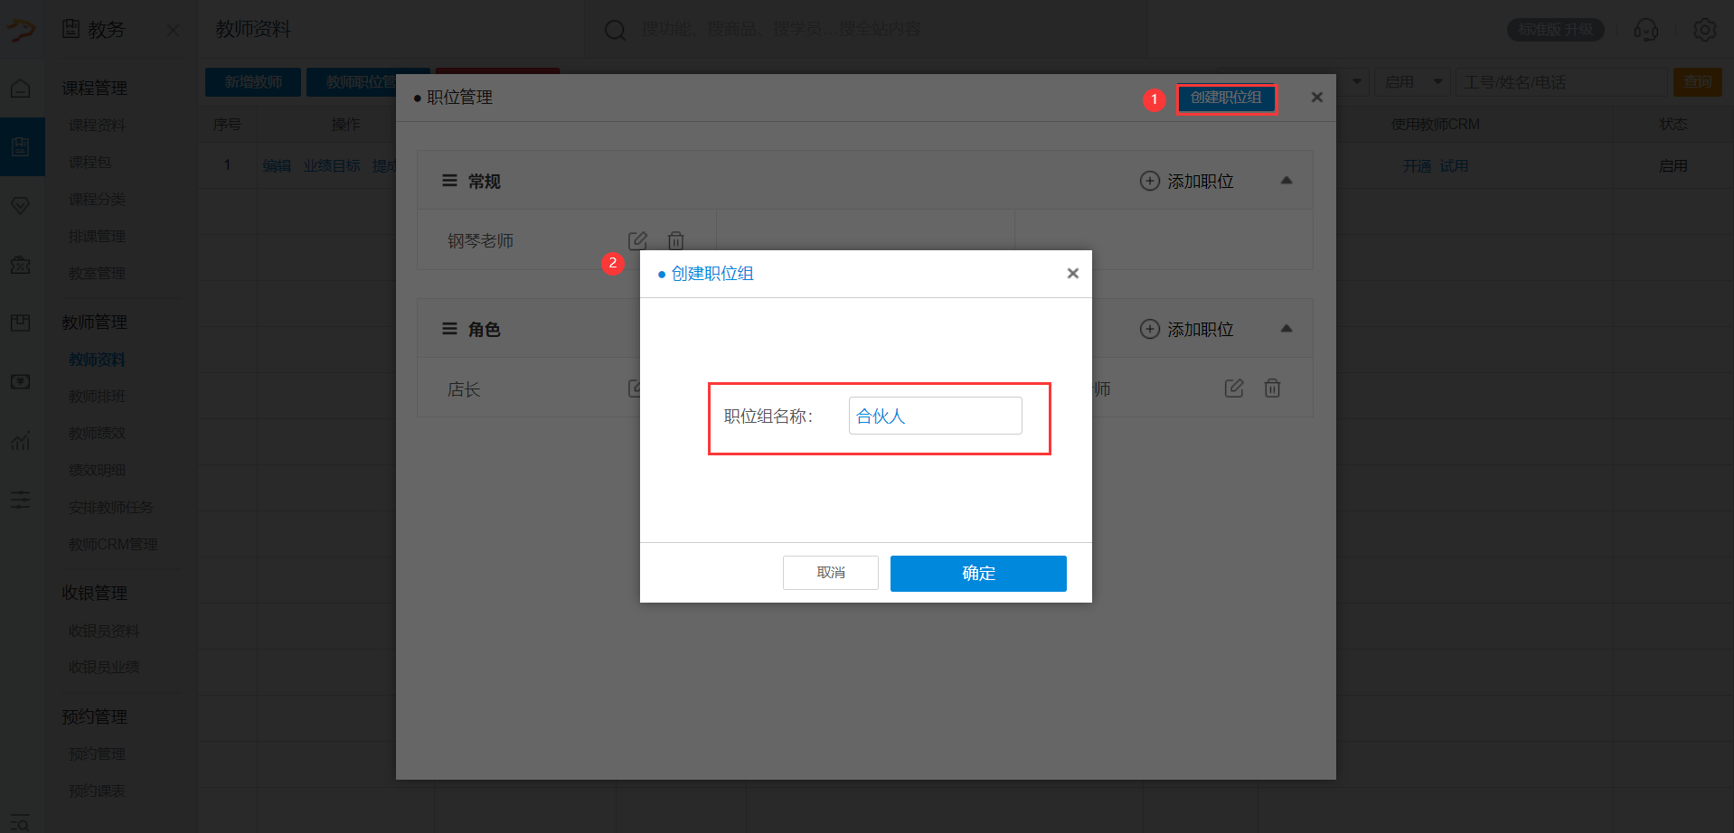This screenshot has height=833, width=1734.
Task: Confirm creating the position group with 确定
Action: 978,574
